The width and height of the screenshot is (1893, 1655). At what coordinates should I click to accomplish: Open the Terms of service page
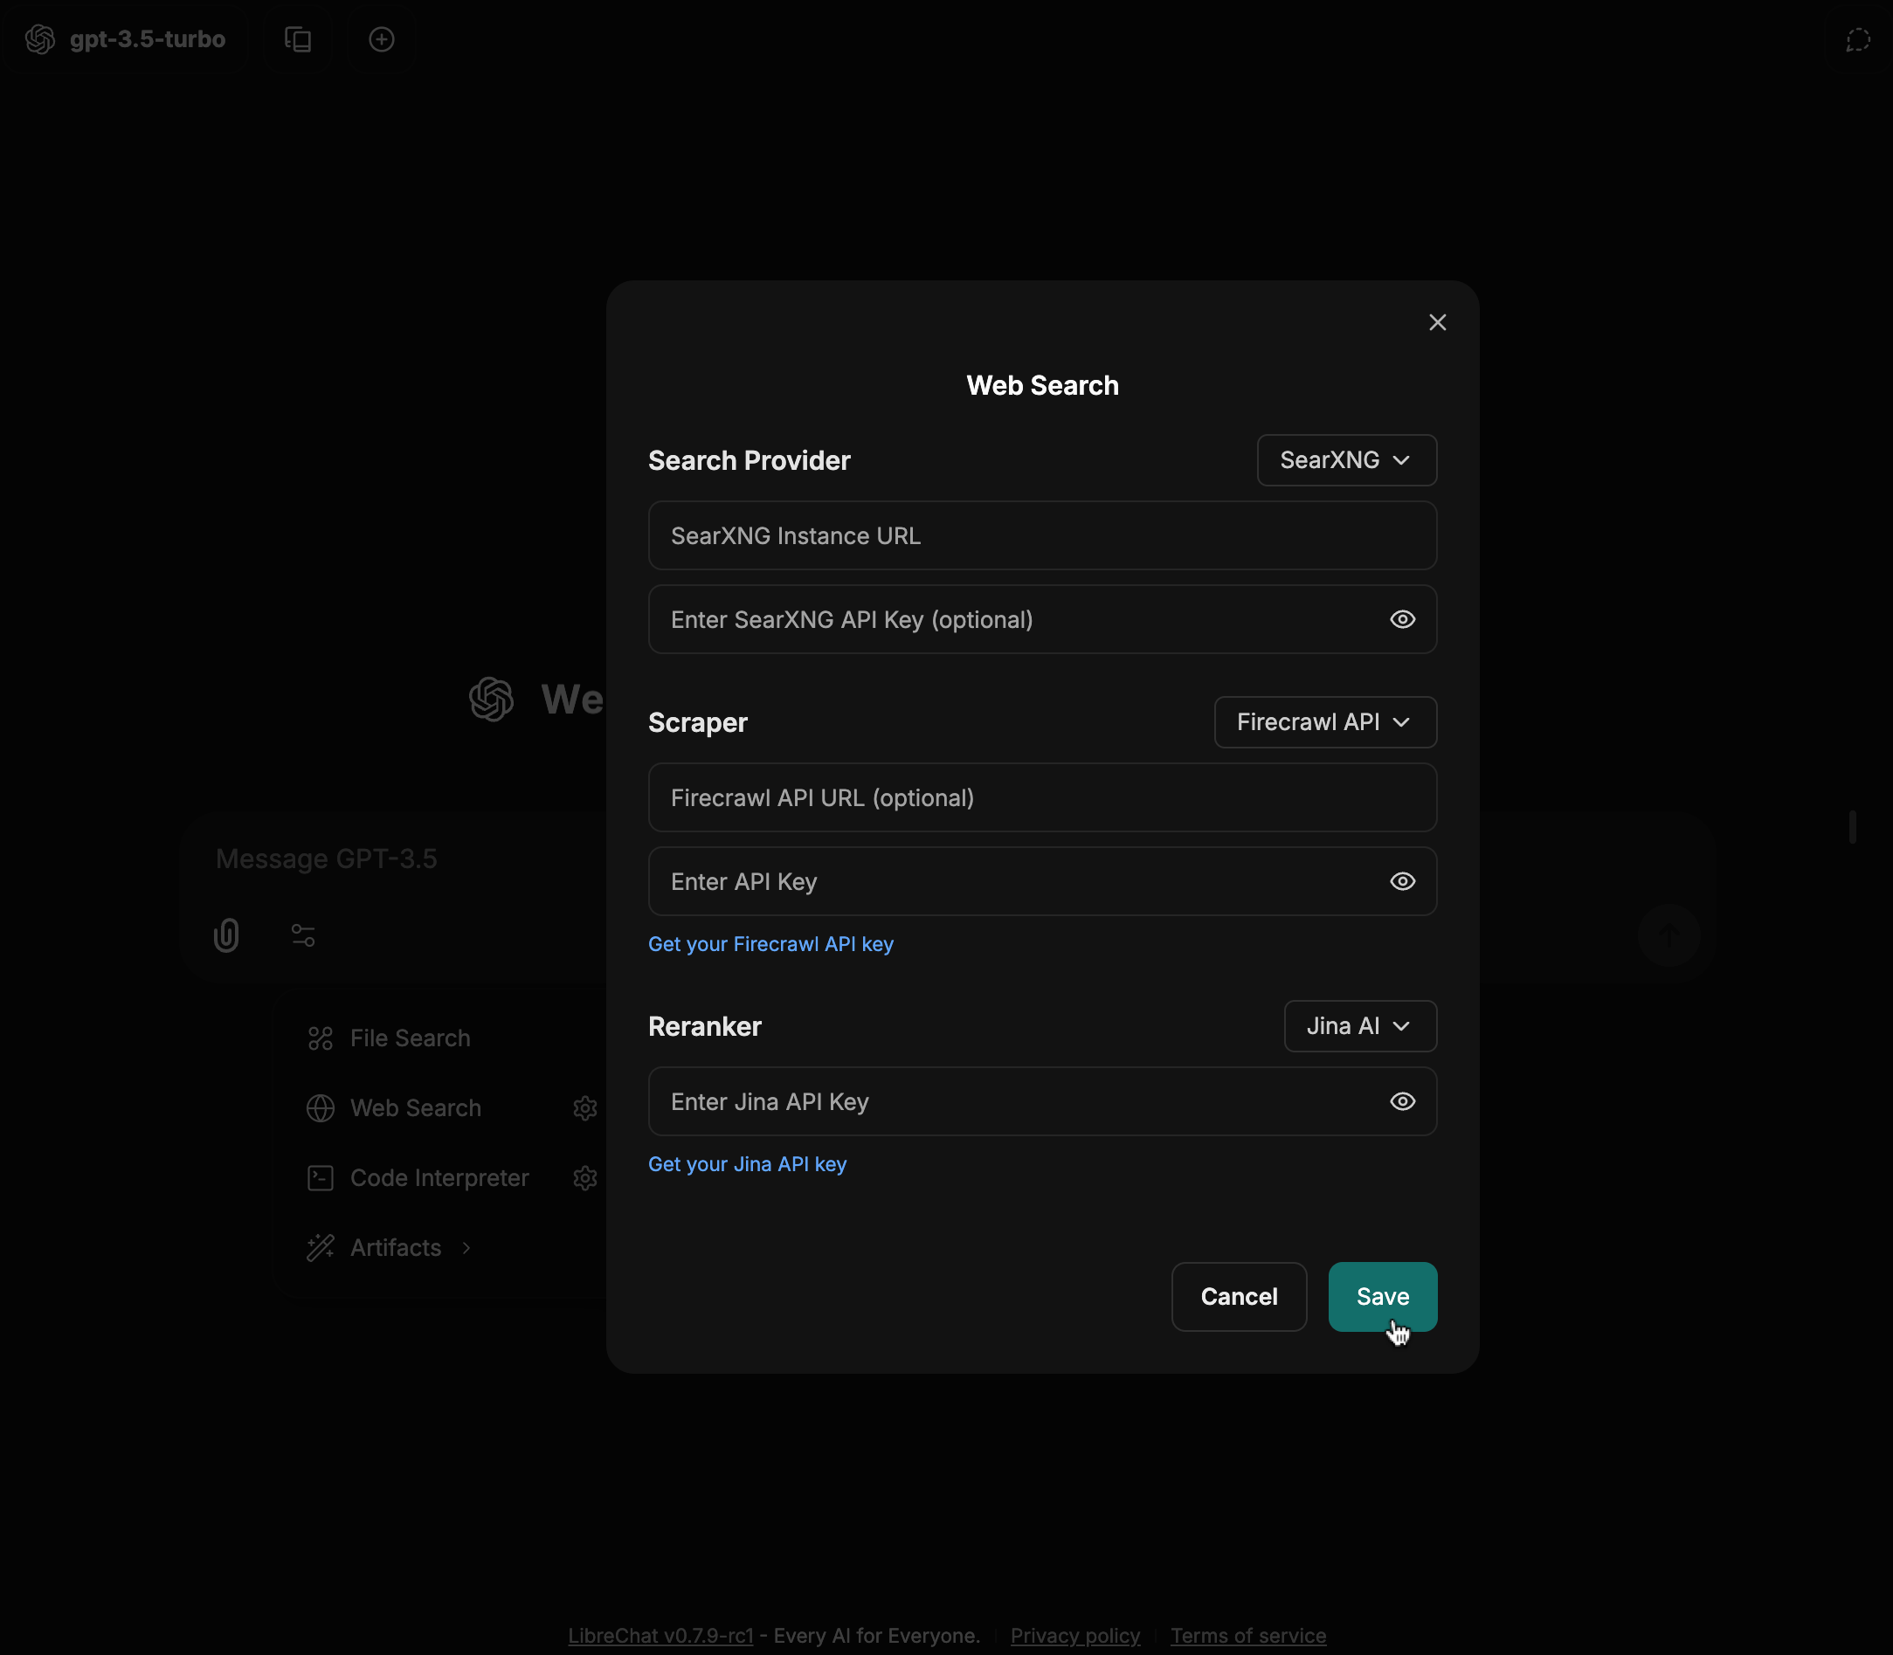(x=1247, y=1635)
